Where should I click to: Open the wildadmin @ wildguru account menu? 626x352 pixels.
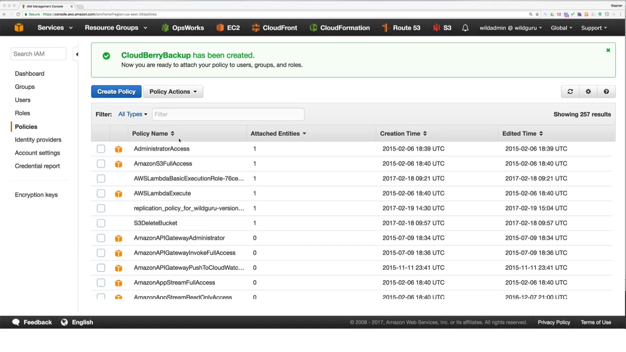coord(511,28)
